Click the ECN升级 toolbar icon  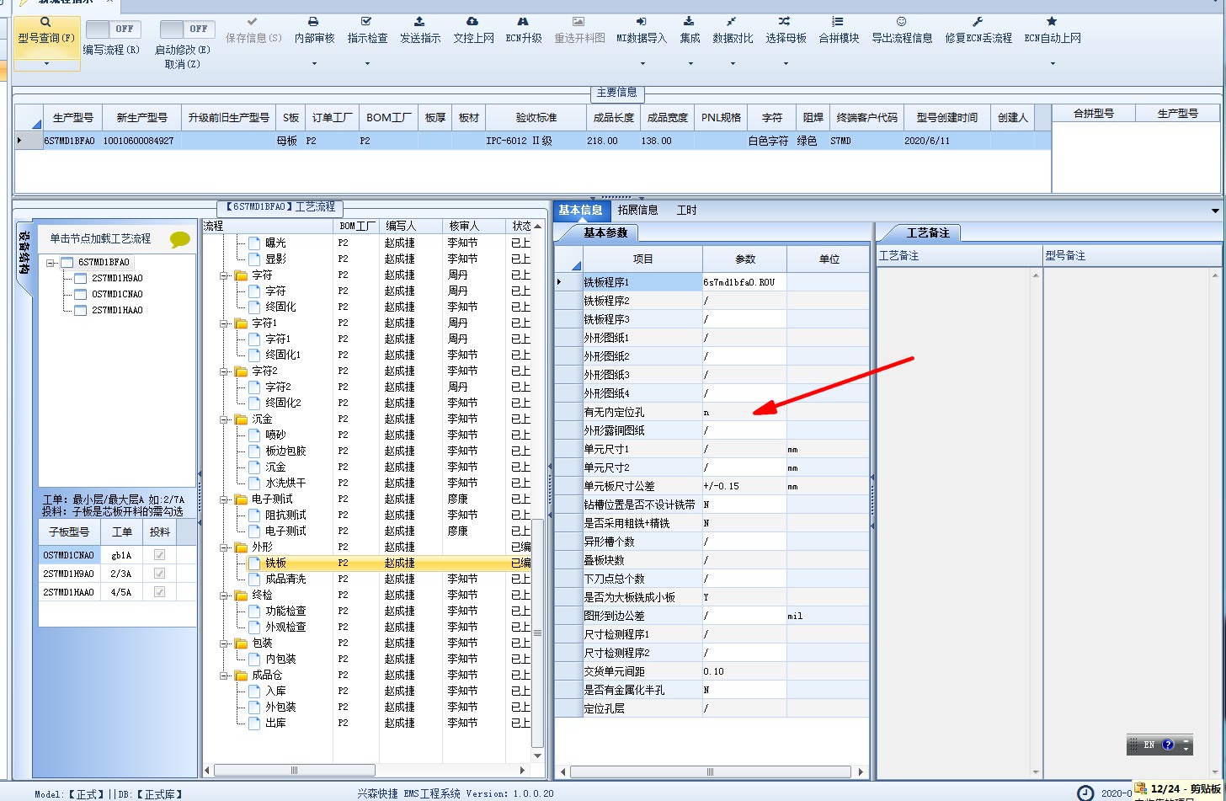click(x=523, y=21)
